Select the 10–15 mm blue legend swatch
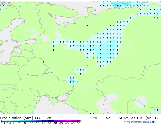This screenshot has height=124, width=161. [34, 121]
